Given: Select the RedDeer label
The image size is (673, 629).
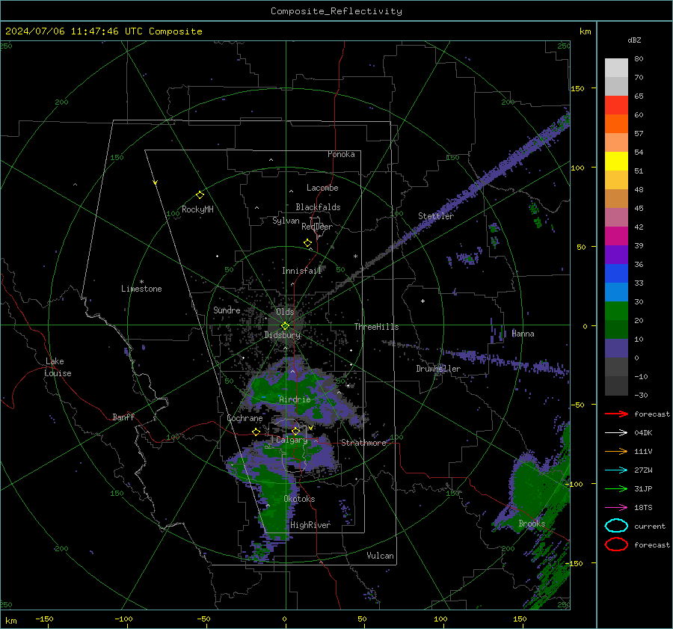Looking at the screenshot, I should click(317, 227).
